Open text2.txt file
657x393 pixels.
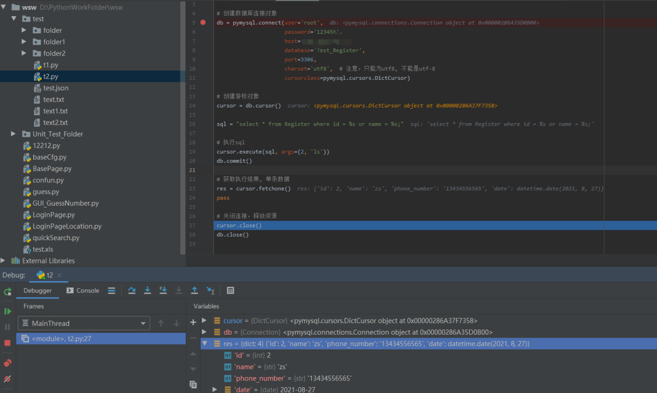pos(55,123)
